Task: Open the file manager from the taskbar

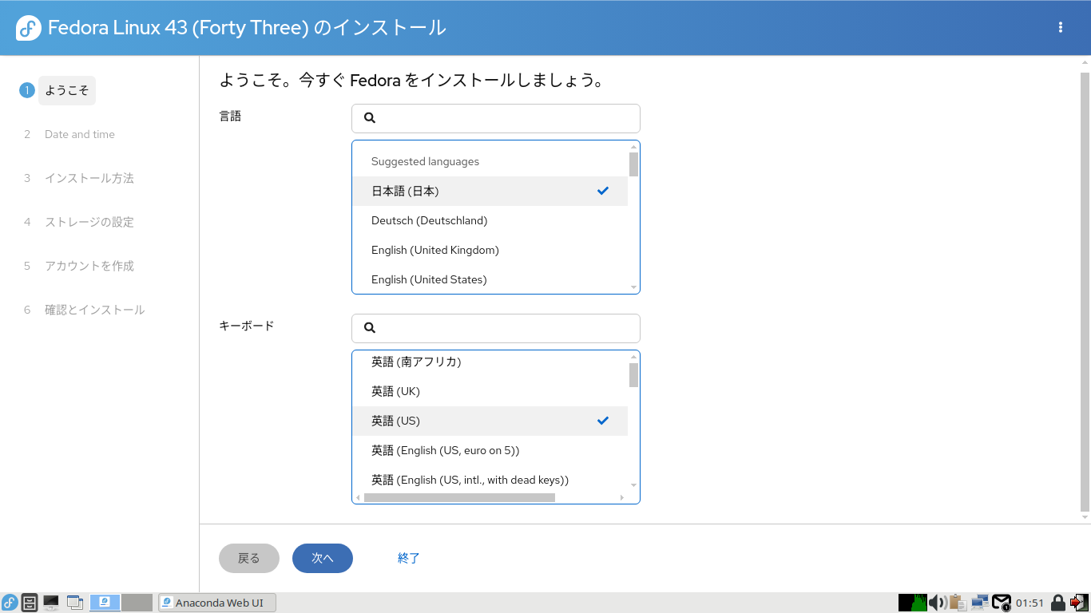Action: point(30,603)
